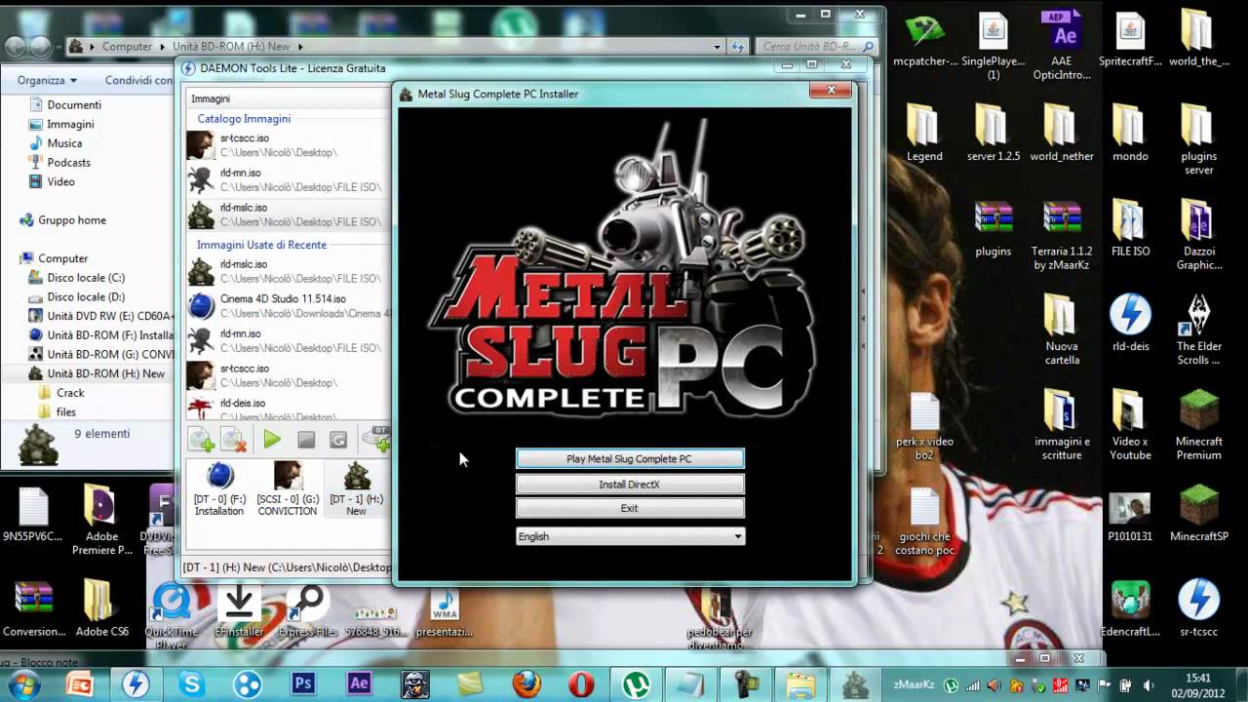Viewport: 1248px width, 702px height.
Task: Click the grey G icon in DAEMON Tools toolbar
Action: point(338,441)
